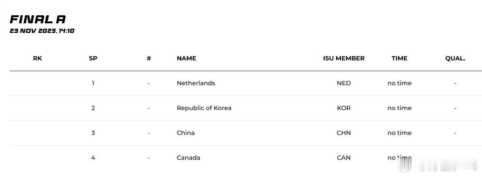Select the NED member code
This screenshot has height=177, width=482.
coord(344,83)
